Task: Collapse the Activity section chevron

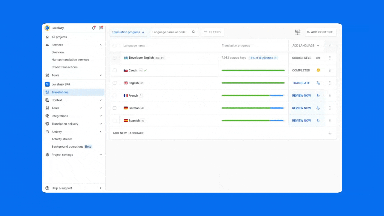Action: (x=101, y=132)
